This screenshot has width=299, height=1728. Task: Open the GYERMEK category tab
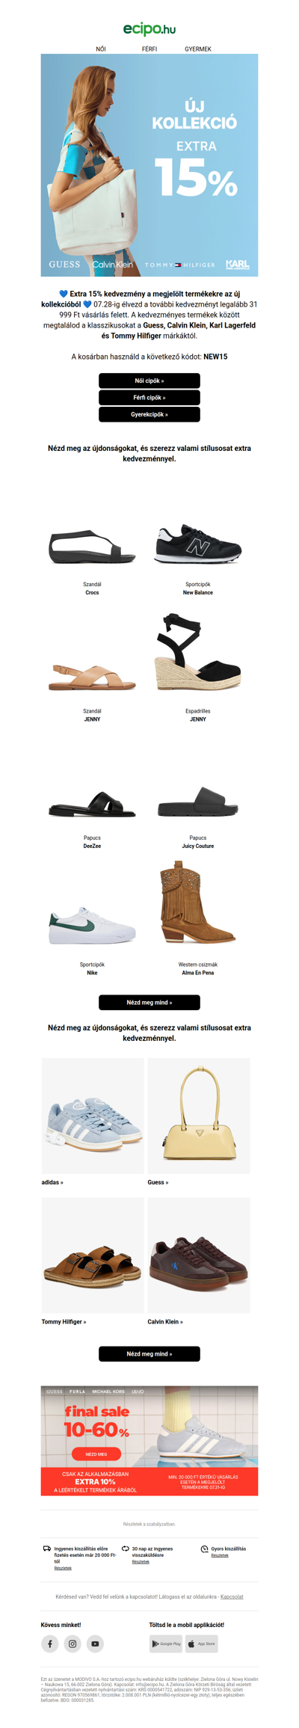pos(198,49)
